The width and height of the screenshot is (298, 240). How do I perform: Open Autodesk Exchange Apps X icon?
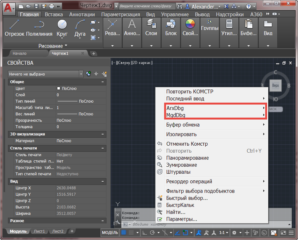click(226, 6)
